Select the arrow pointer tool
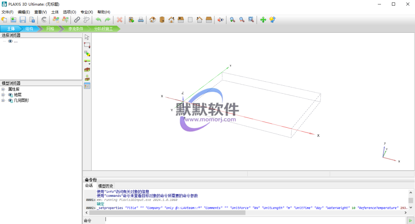The height and width of the screenshot is (224, 415). 87,37
